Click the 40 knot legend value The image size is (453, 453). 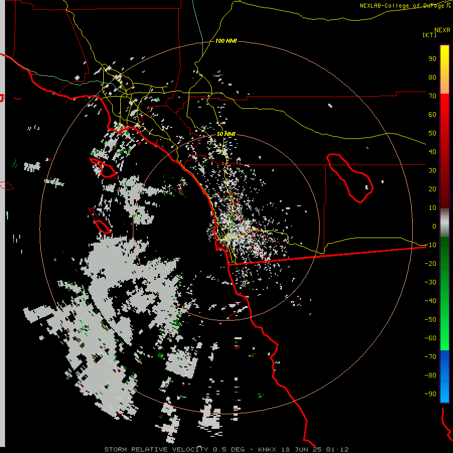pos(432,152)
